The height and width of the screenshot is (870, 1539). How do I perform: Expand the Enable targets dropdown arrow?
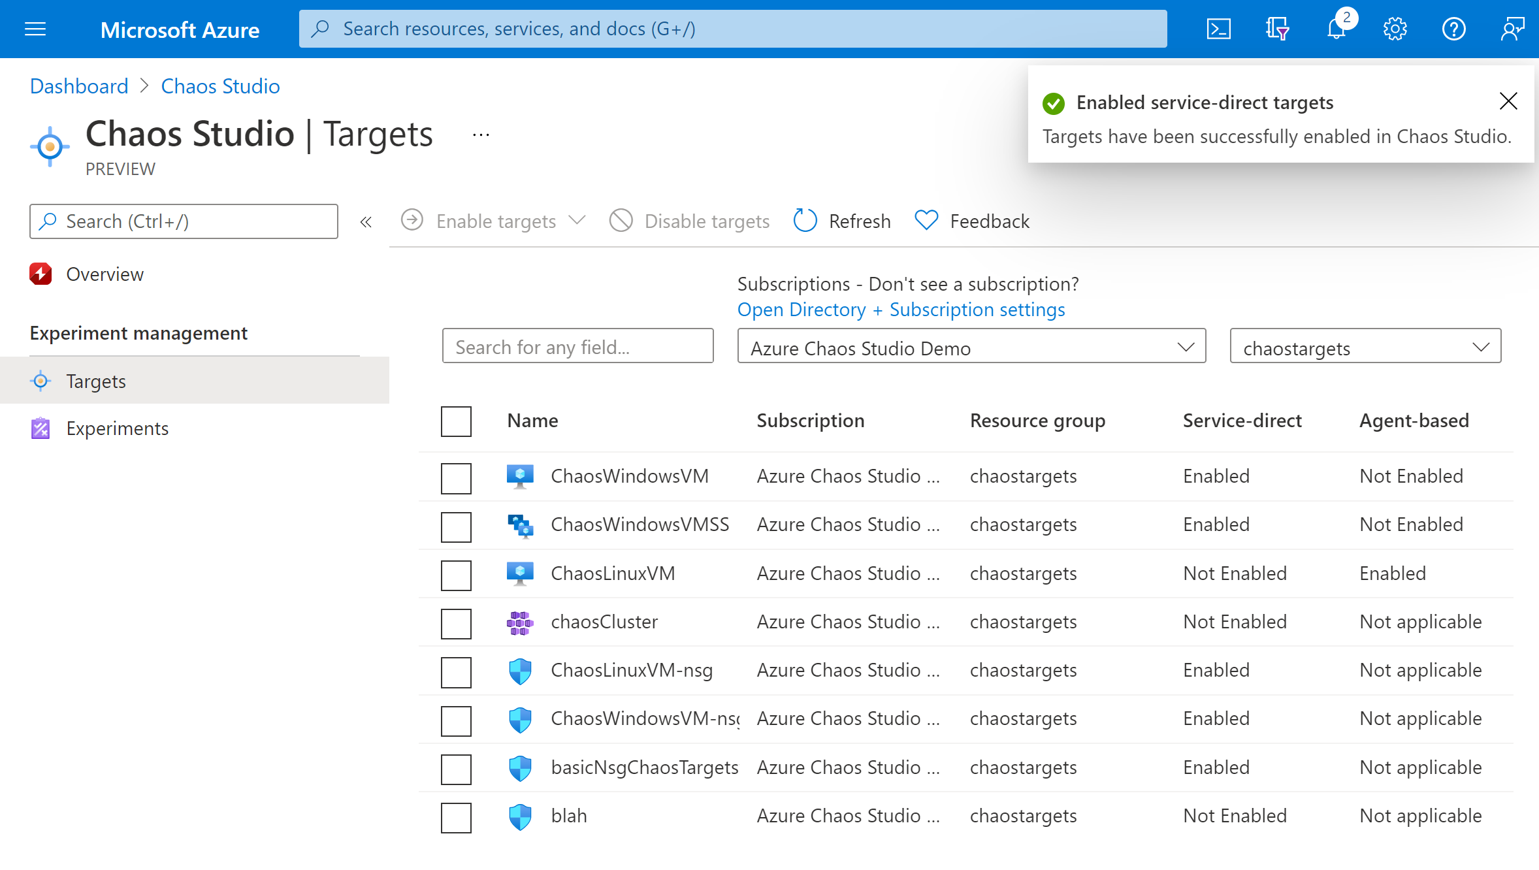tap(578, 220)
